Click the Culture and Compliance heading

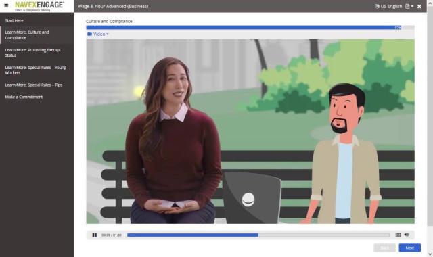[109, 21]
